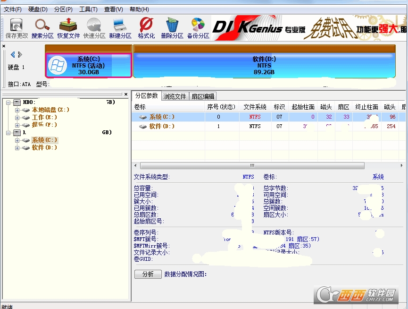This screenshot has height=309, width=408.
Task: Click the 标识 column header
Action: [279, 107]
